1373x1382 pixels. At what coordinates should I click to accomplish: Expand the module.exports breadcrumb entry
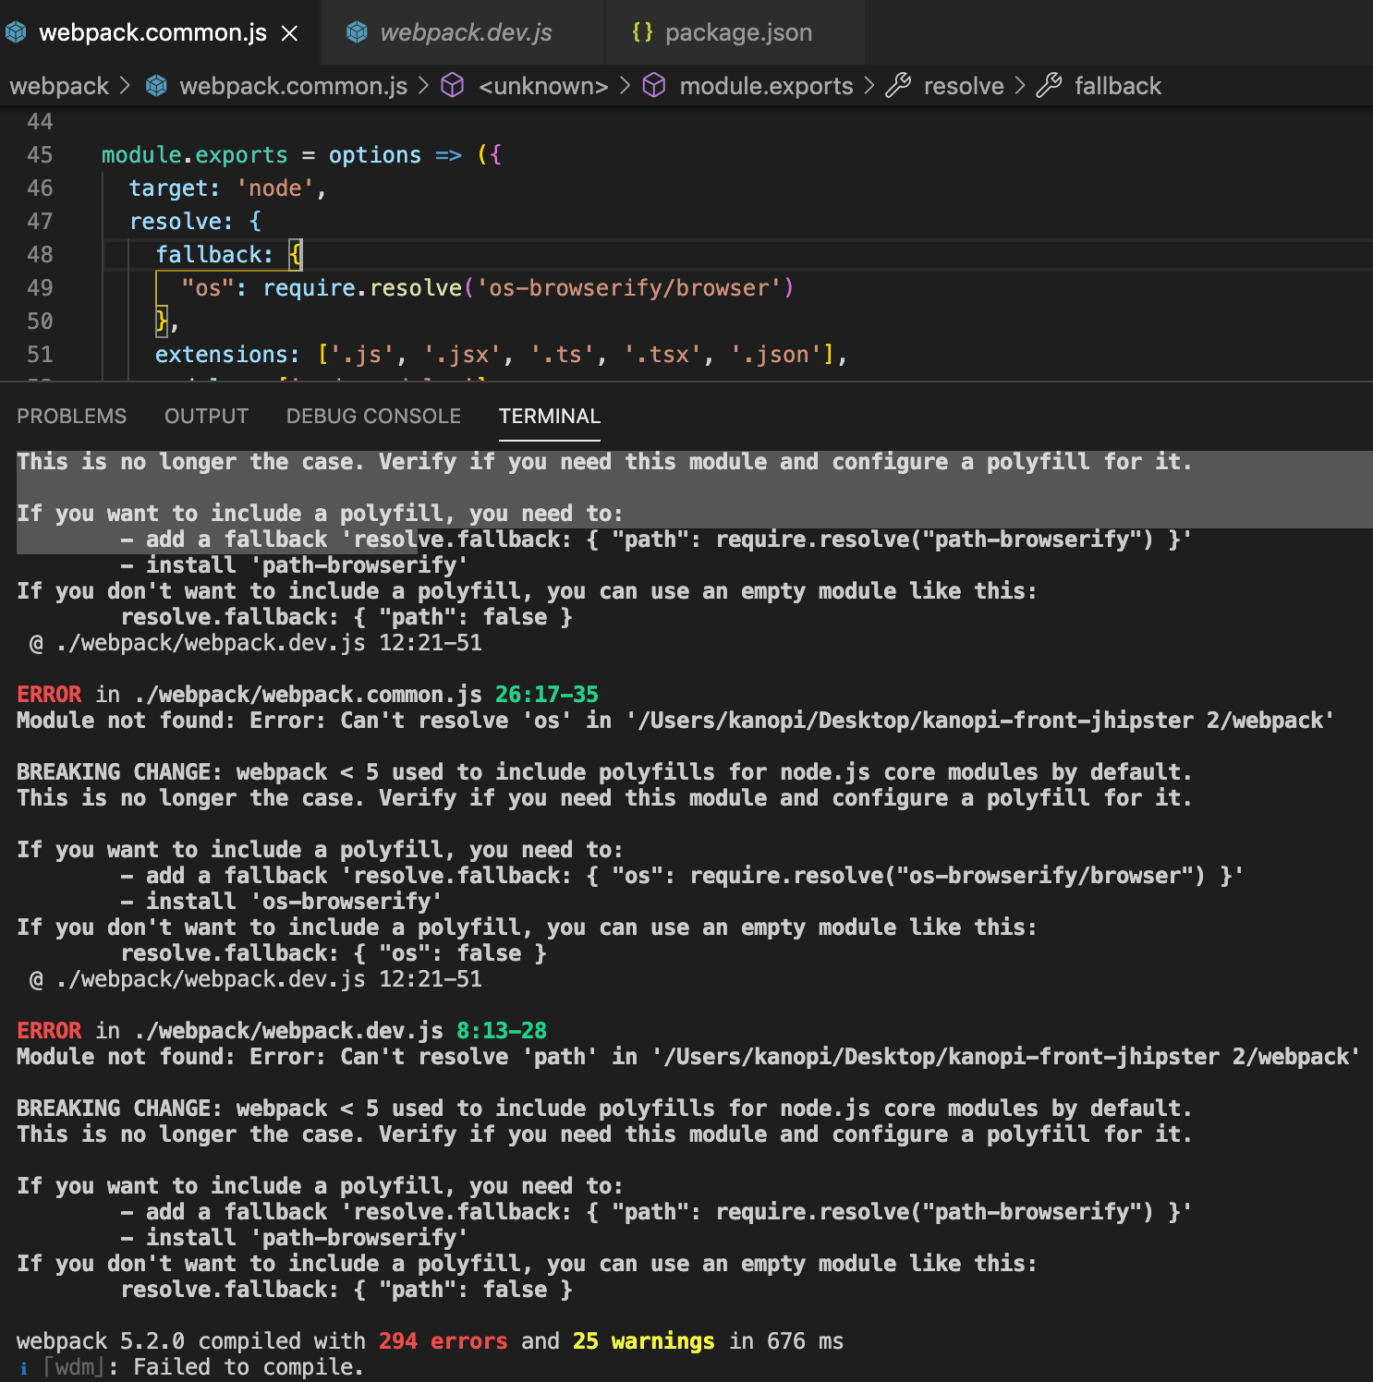[x=766, y=86]
